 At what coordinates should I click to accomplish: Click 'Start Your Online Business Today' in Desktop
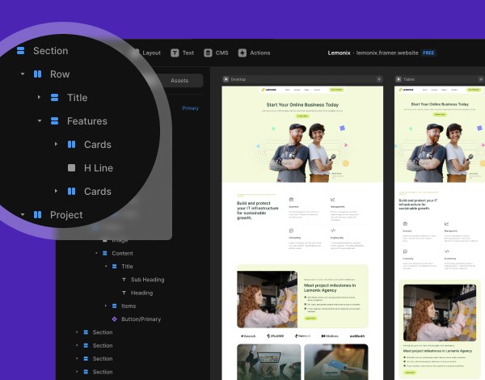point(302,105)
